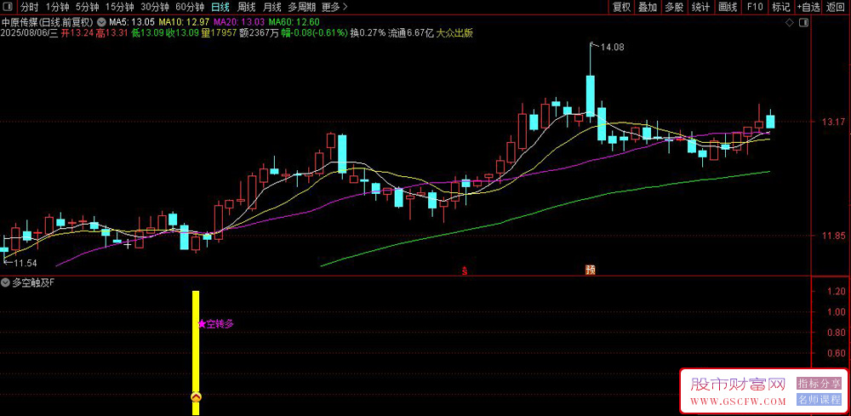Select the 日线 daily tab
Viewport: 851px width, 416px height.
(220, 7)
